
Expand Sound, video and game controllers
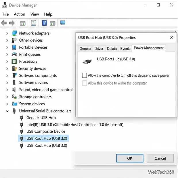point(7,90)
